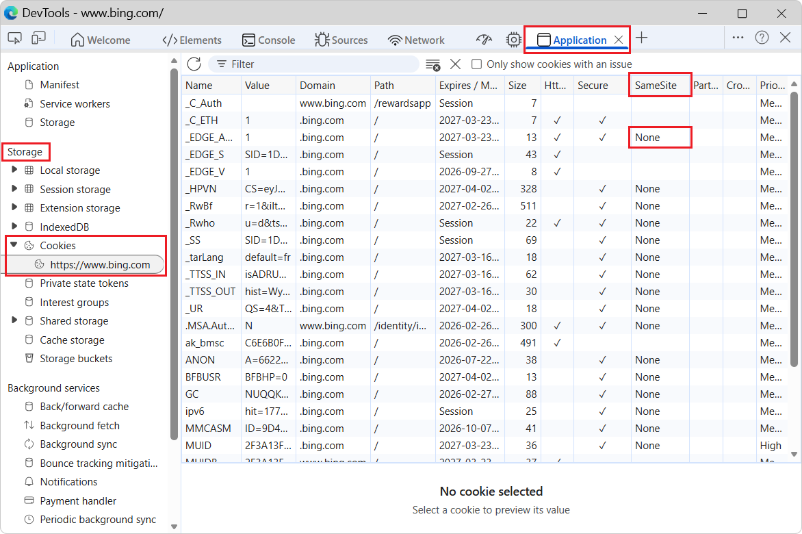Click the performance lightning bolt icon
Image resolution: width=802 pixels, height=534 pixels.
484,40
